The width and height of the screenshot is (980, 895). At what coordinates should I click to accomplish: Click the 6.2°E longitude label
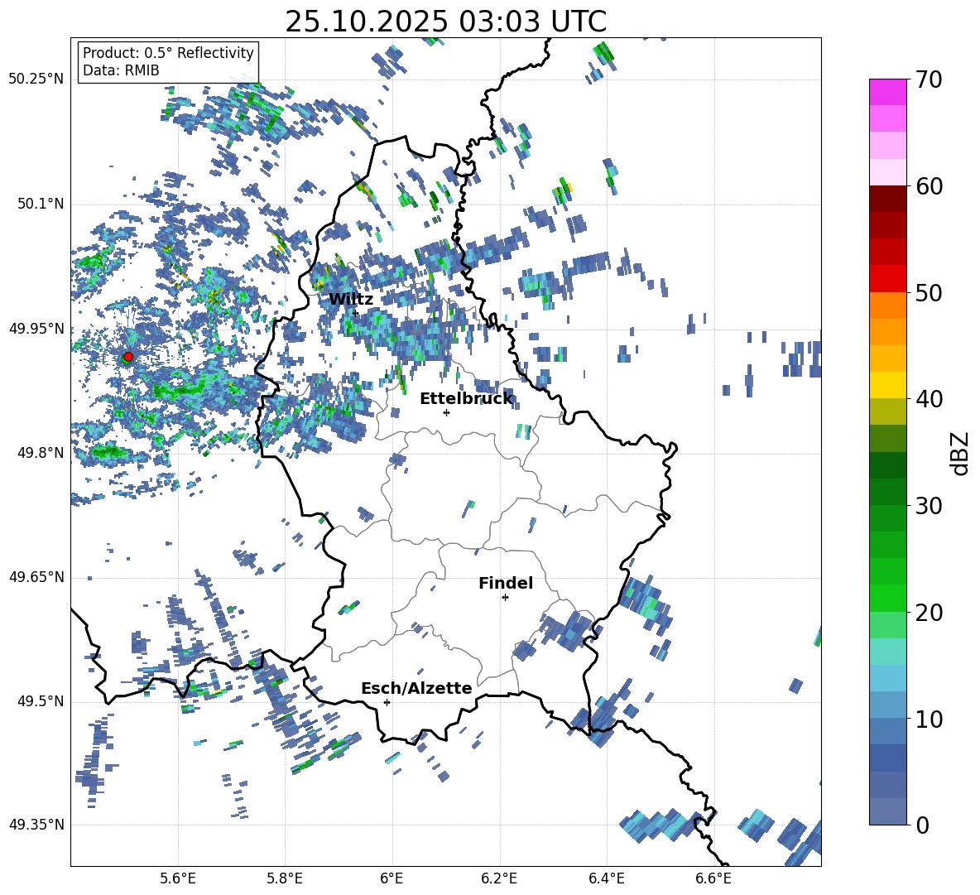click(499, 878)
